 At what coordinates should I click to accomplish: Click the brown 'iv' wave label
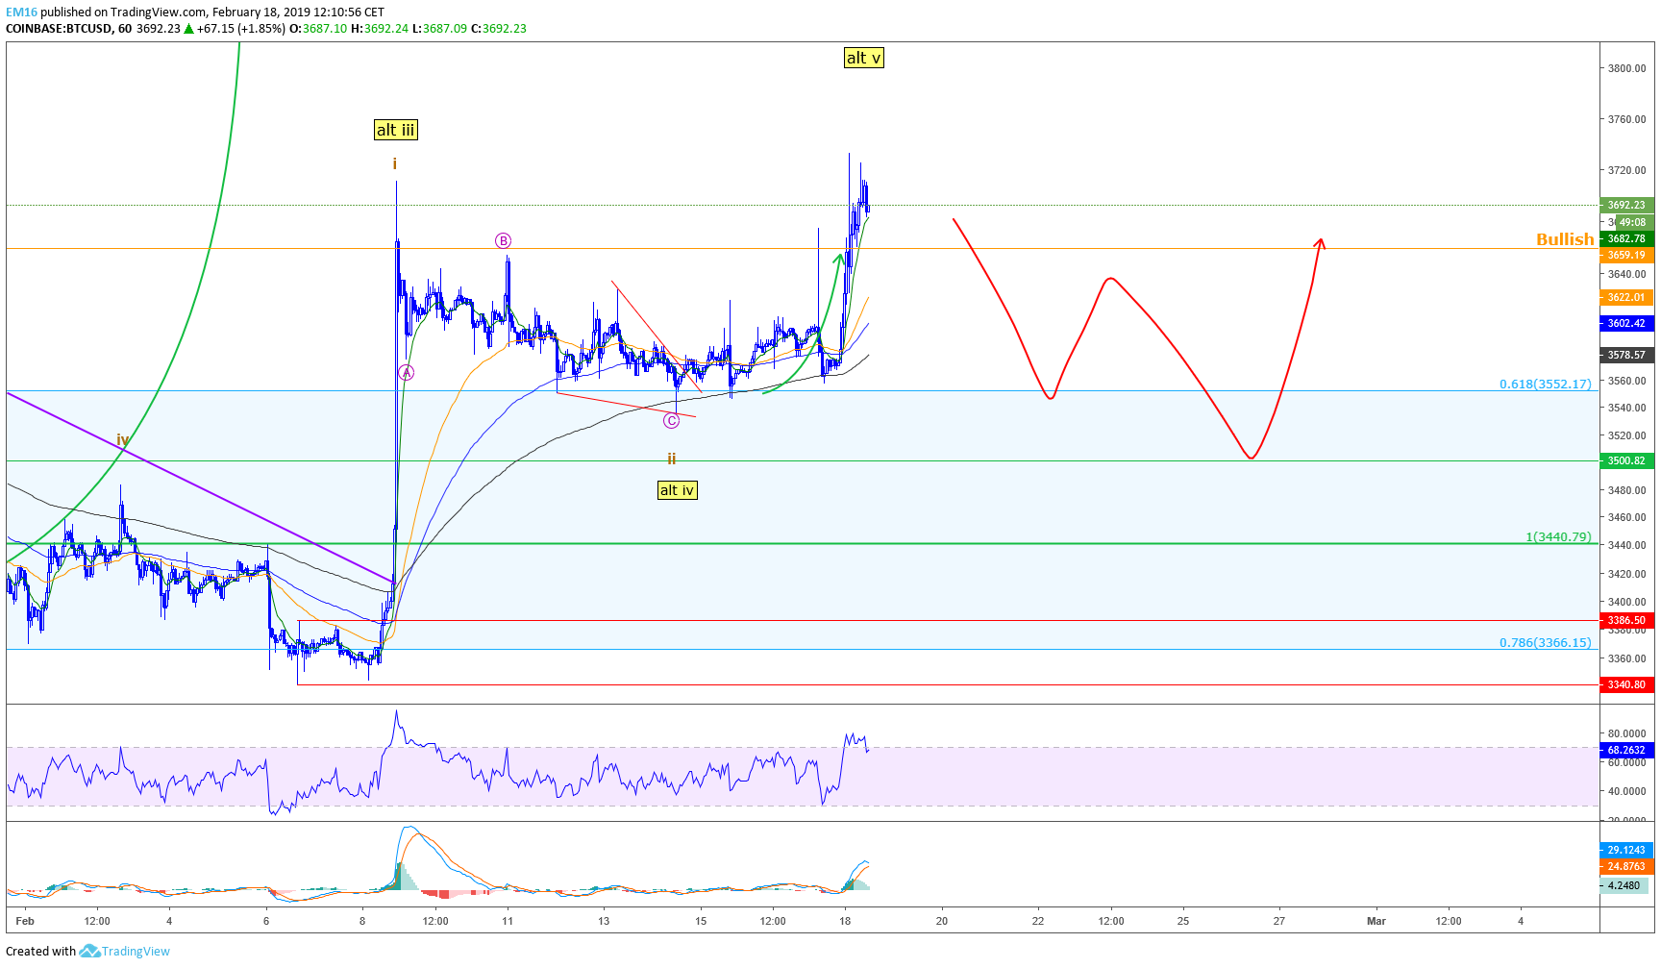coord(123,440)
